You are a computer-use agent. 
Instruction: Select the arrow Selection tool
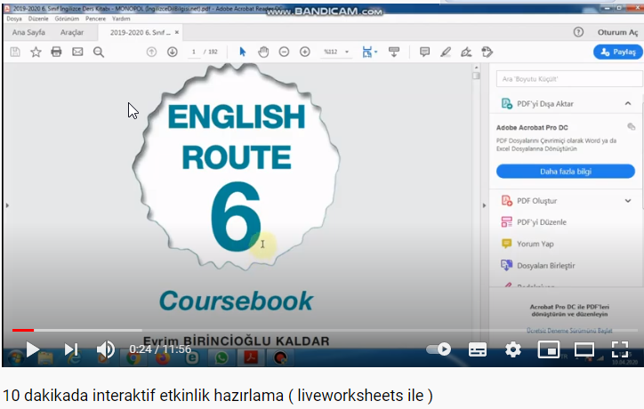(242, 52)
